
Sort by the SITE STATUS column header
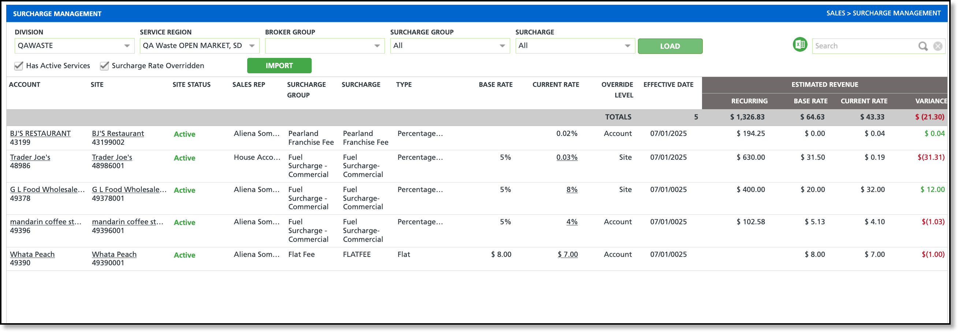(x=192, y=85)
